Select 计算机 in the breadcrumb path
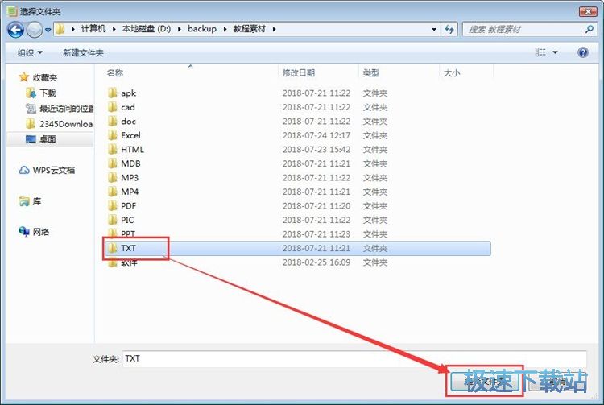The width and height of the screenshot is (604, 405). (93, 29)
